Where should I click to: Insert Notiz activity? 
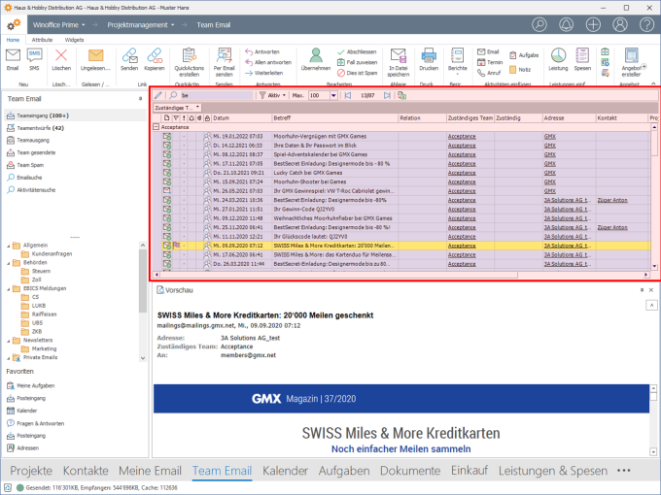click(520, 70)
